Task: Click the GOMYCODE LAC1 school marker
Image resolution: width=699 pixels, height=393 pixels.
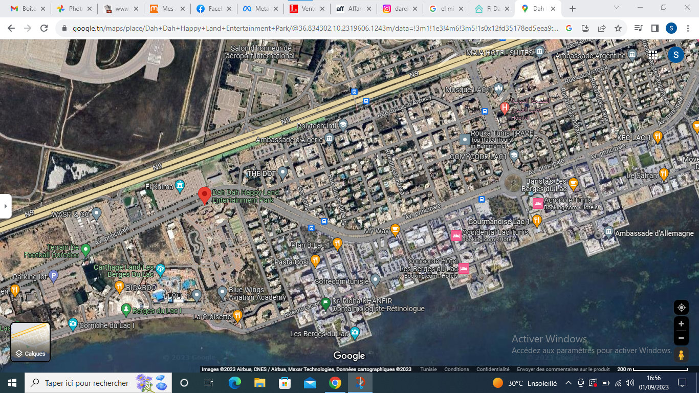Action: pos(514,156)
